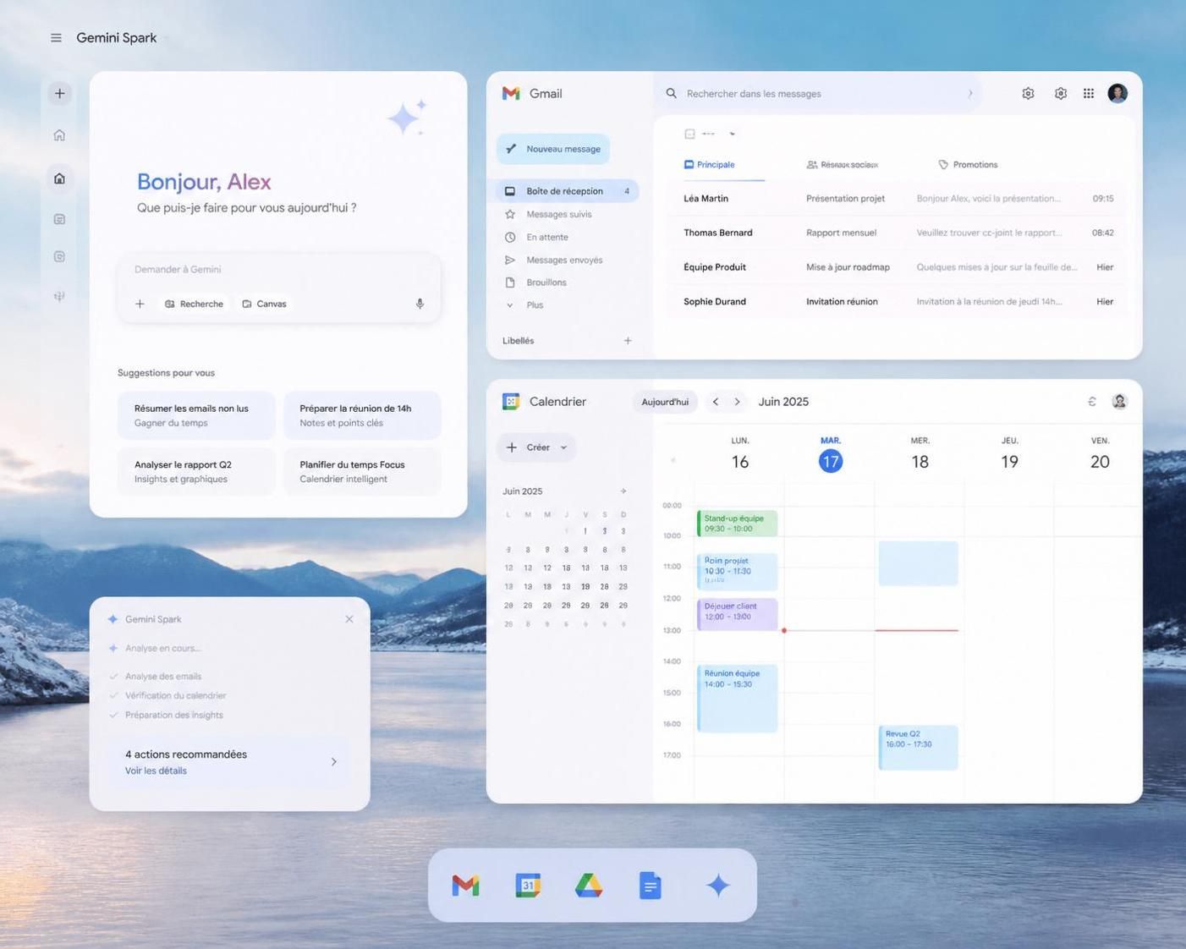Tick the select-all checkbox in Gmail
This screenshot has width=1186, height=949.
click(689, 134)
